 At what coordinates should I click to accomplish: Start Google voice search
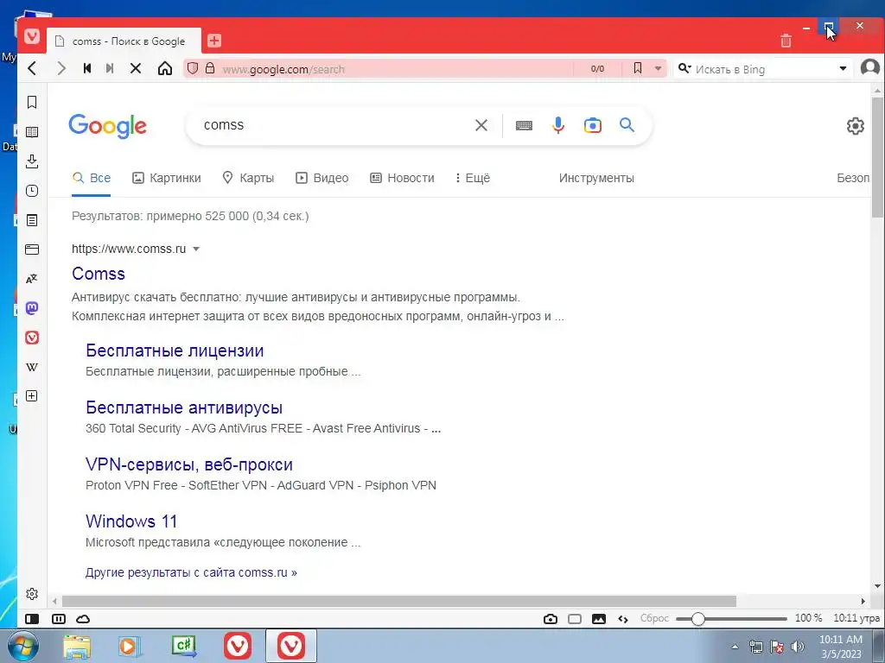(558, 125)
